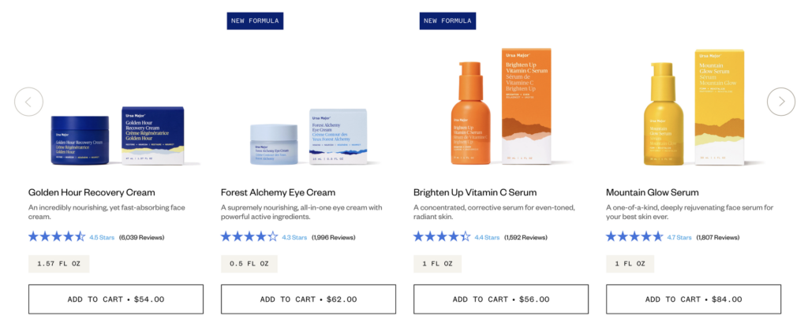Open Brighten Up Vitamin C Serum image
Image resolution: width=808 pixels, height=323 pixels.
(x=501, y=107)
